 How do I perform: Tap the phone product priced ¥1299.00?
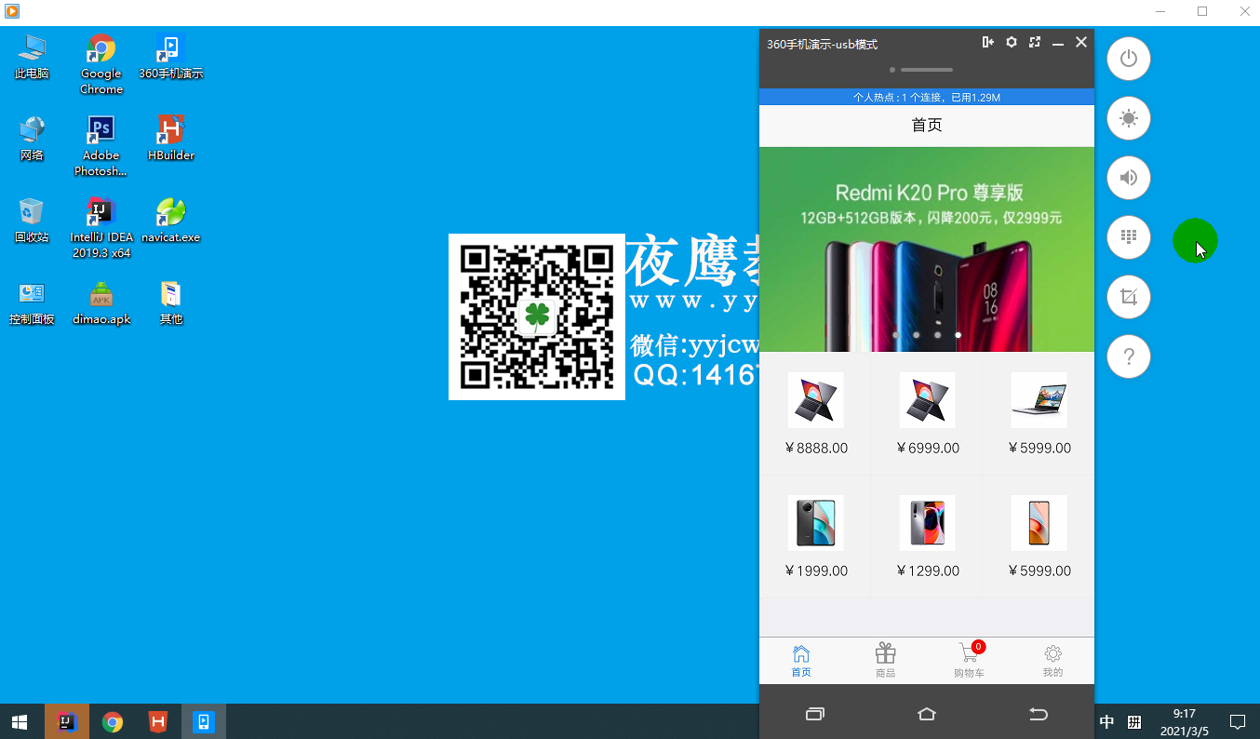click(x=928, y=523)
